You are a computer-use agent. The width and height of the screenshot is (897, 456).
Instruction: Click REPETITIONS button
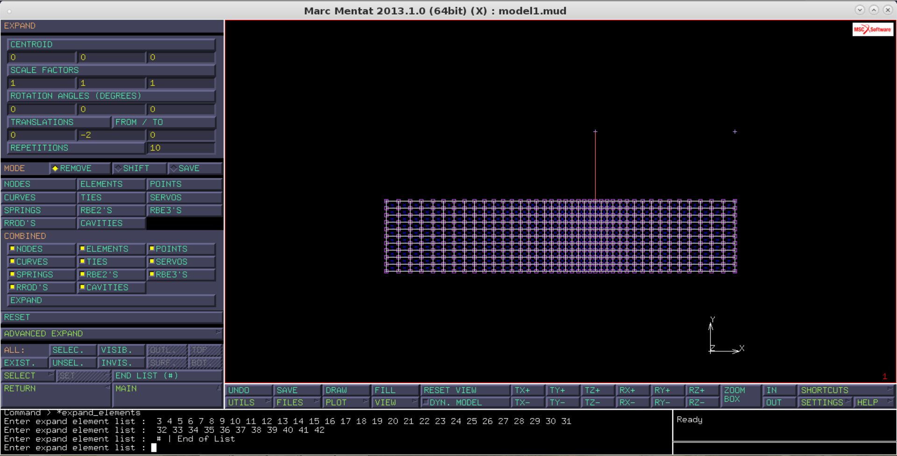pos(76,148)
